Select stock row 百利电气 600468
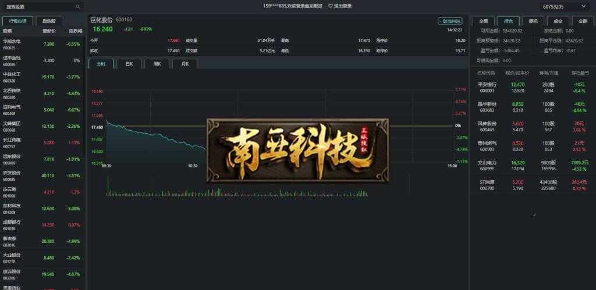This screenshot has height=290, width=596. tap(42, 110)
